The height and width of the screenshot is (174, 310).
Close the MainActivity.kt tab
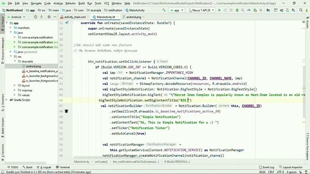coord(118,17)
